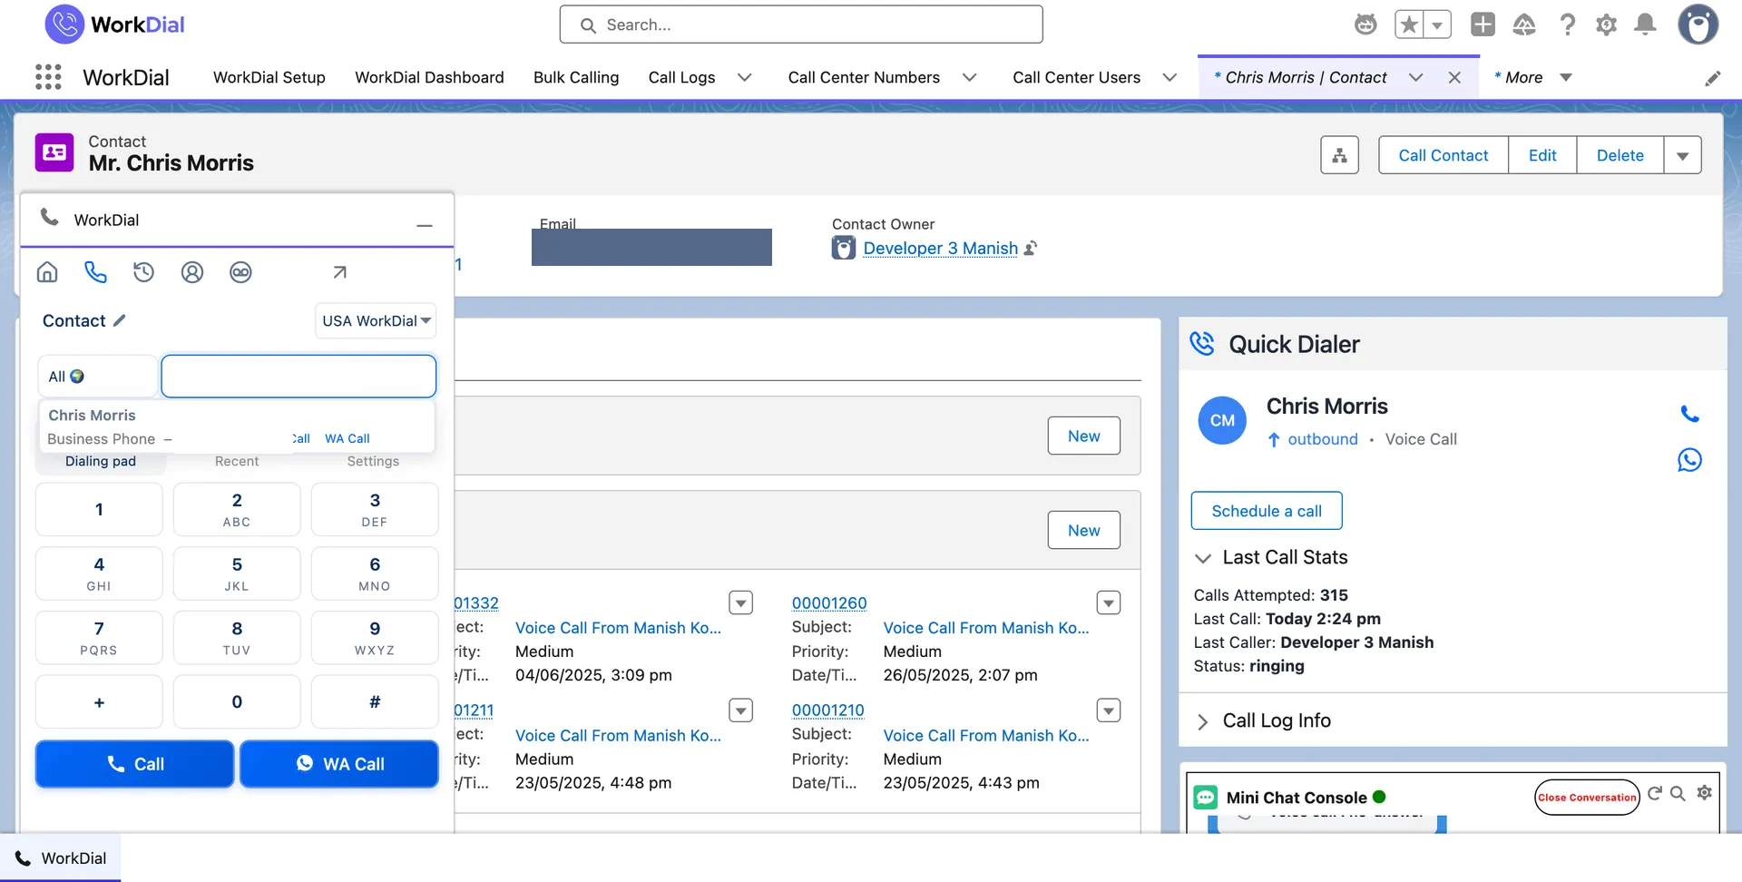The image size is (1742, 882).
Task: Open Developer 3 Manish owner link
Action: click(x=940, y=248)
